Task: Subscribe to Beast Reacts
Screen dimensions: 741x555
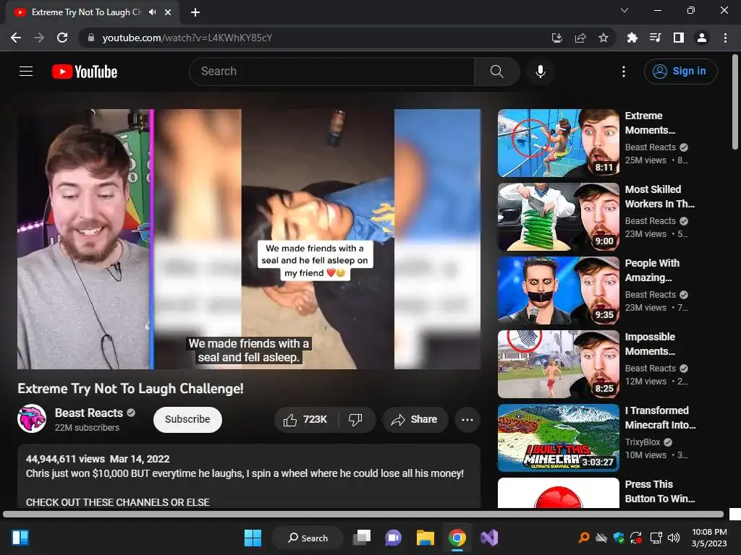Action: 187,420
